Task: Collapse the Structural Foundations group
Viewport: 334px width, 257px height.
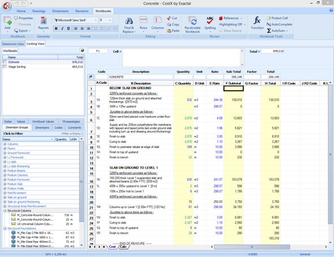Action: point(5,228)
